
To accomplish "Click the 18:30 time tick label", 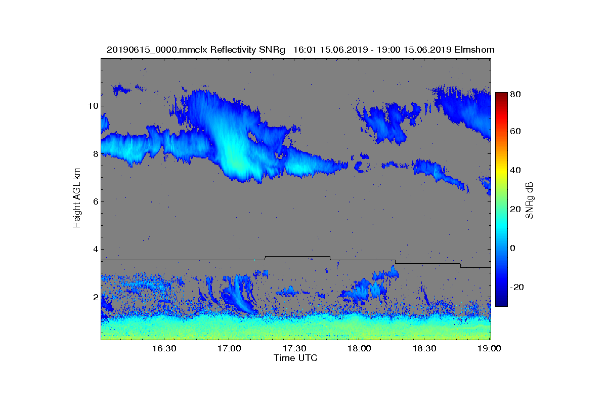I will (x=424, y=348).
